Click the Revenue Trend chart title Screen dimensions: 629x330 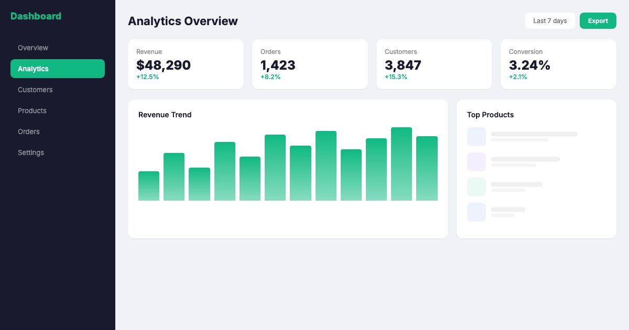[x=165, y=115]
